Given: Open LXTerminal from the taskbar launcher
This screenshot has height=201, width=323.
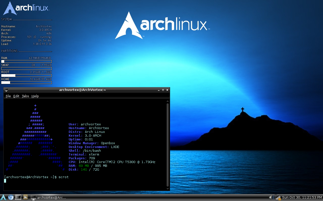Looking at the screenshot, I should pyautogui.click(x=18, y=197).
